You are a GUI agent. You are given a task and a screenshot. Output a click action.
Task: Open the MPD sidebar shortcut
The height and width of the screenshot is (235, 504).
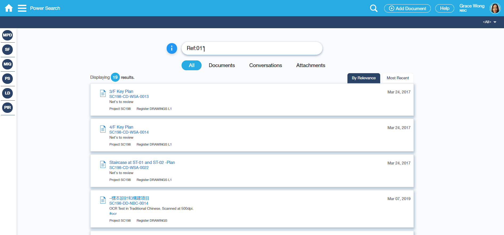7,35
